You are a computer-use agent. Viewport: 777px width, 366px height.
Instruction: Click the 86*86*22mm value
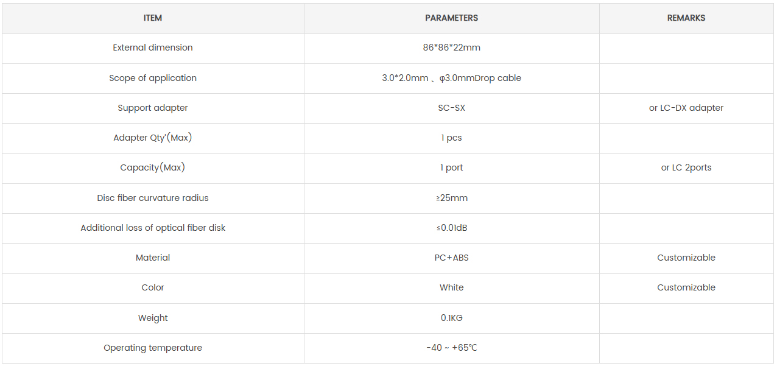tap(451, 48)
